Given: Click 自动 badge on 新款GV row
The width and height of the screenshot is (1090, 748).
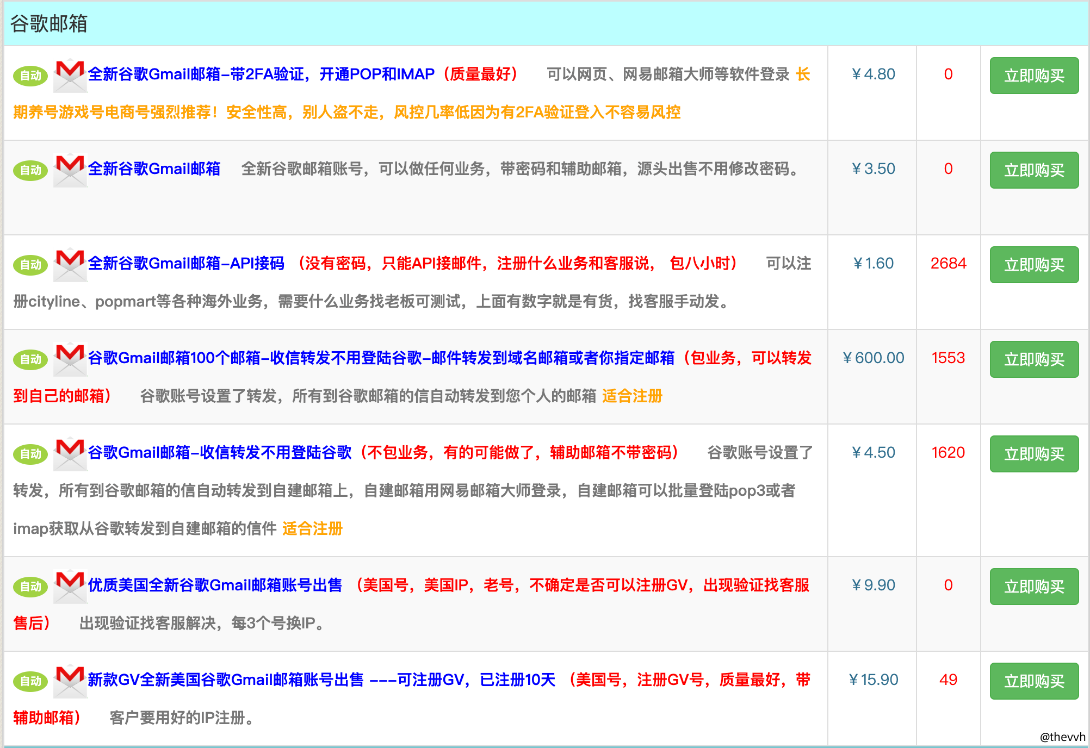Looking at the screenshot, I should (30, 681).
